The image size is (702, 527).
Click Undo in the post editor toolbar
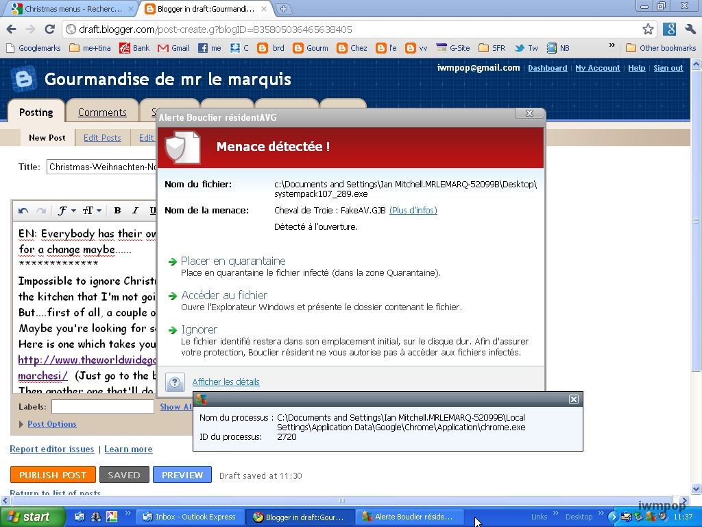(23, 211)
